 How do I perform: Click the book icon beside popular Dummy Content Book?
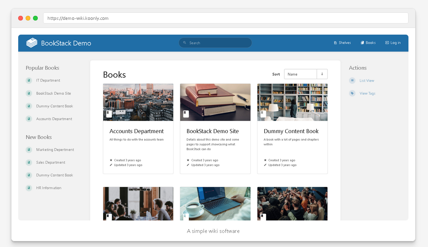tap(29, 106)
